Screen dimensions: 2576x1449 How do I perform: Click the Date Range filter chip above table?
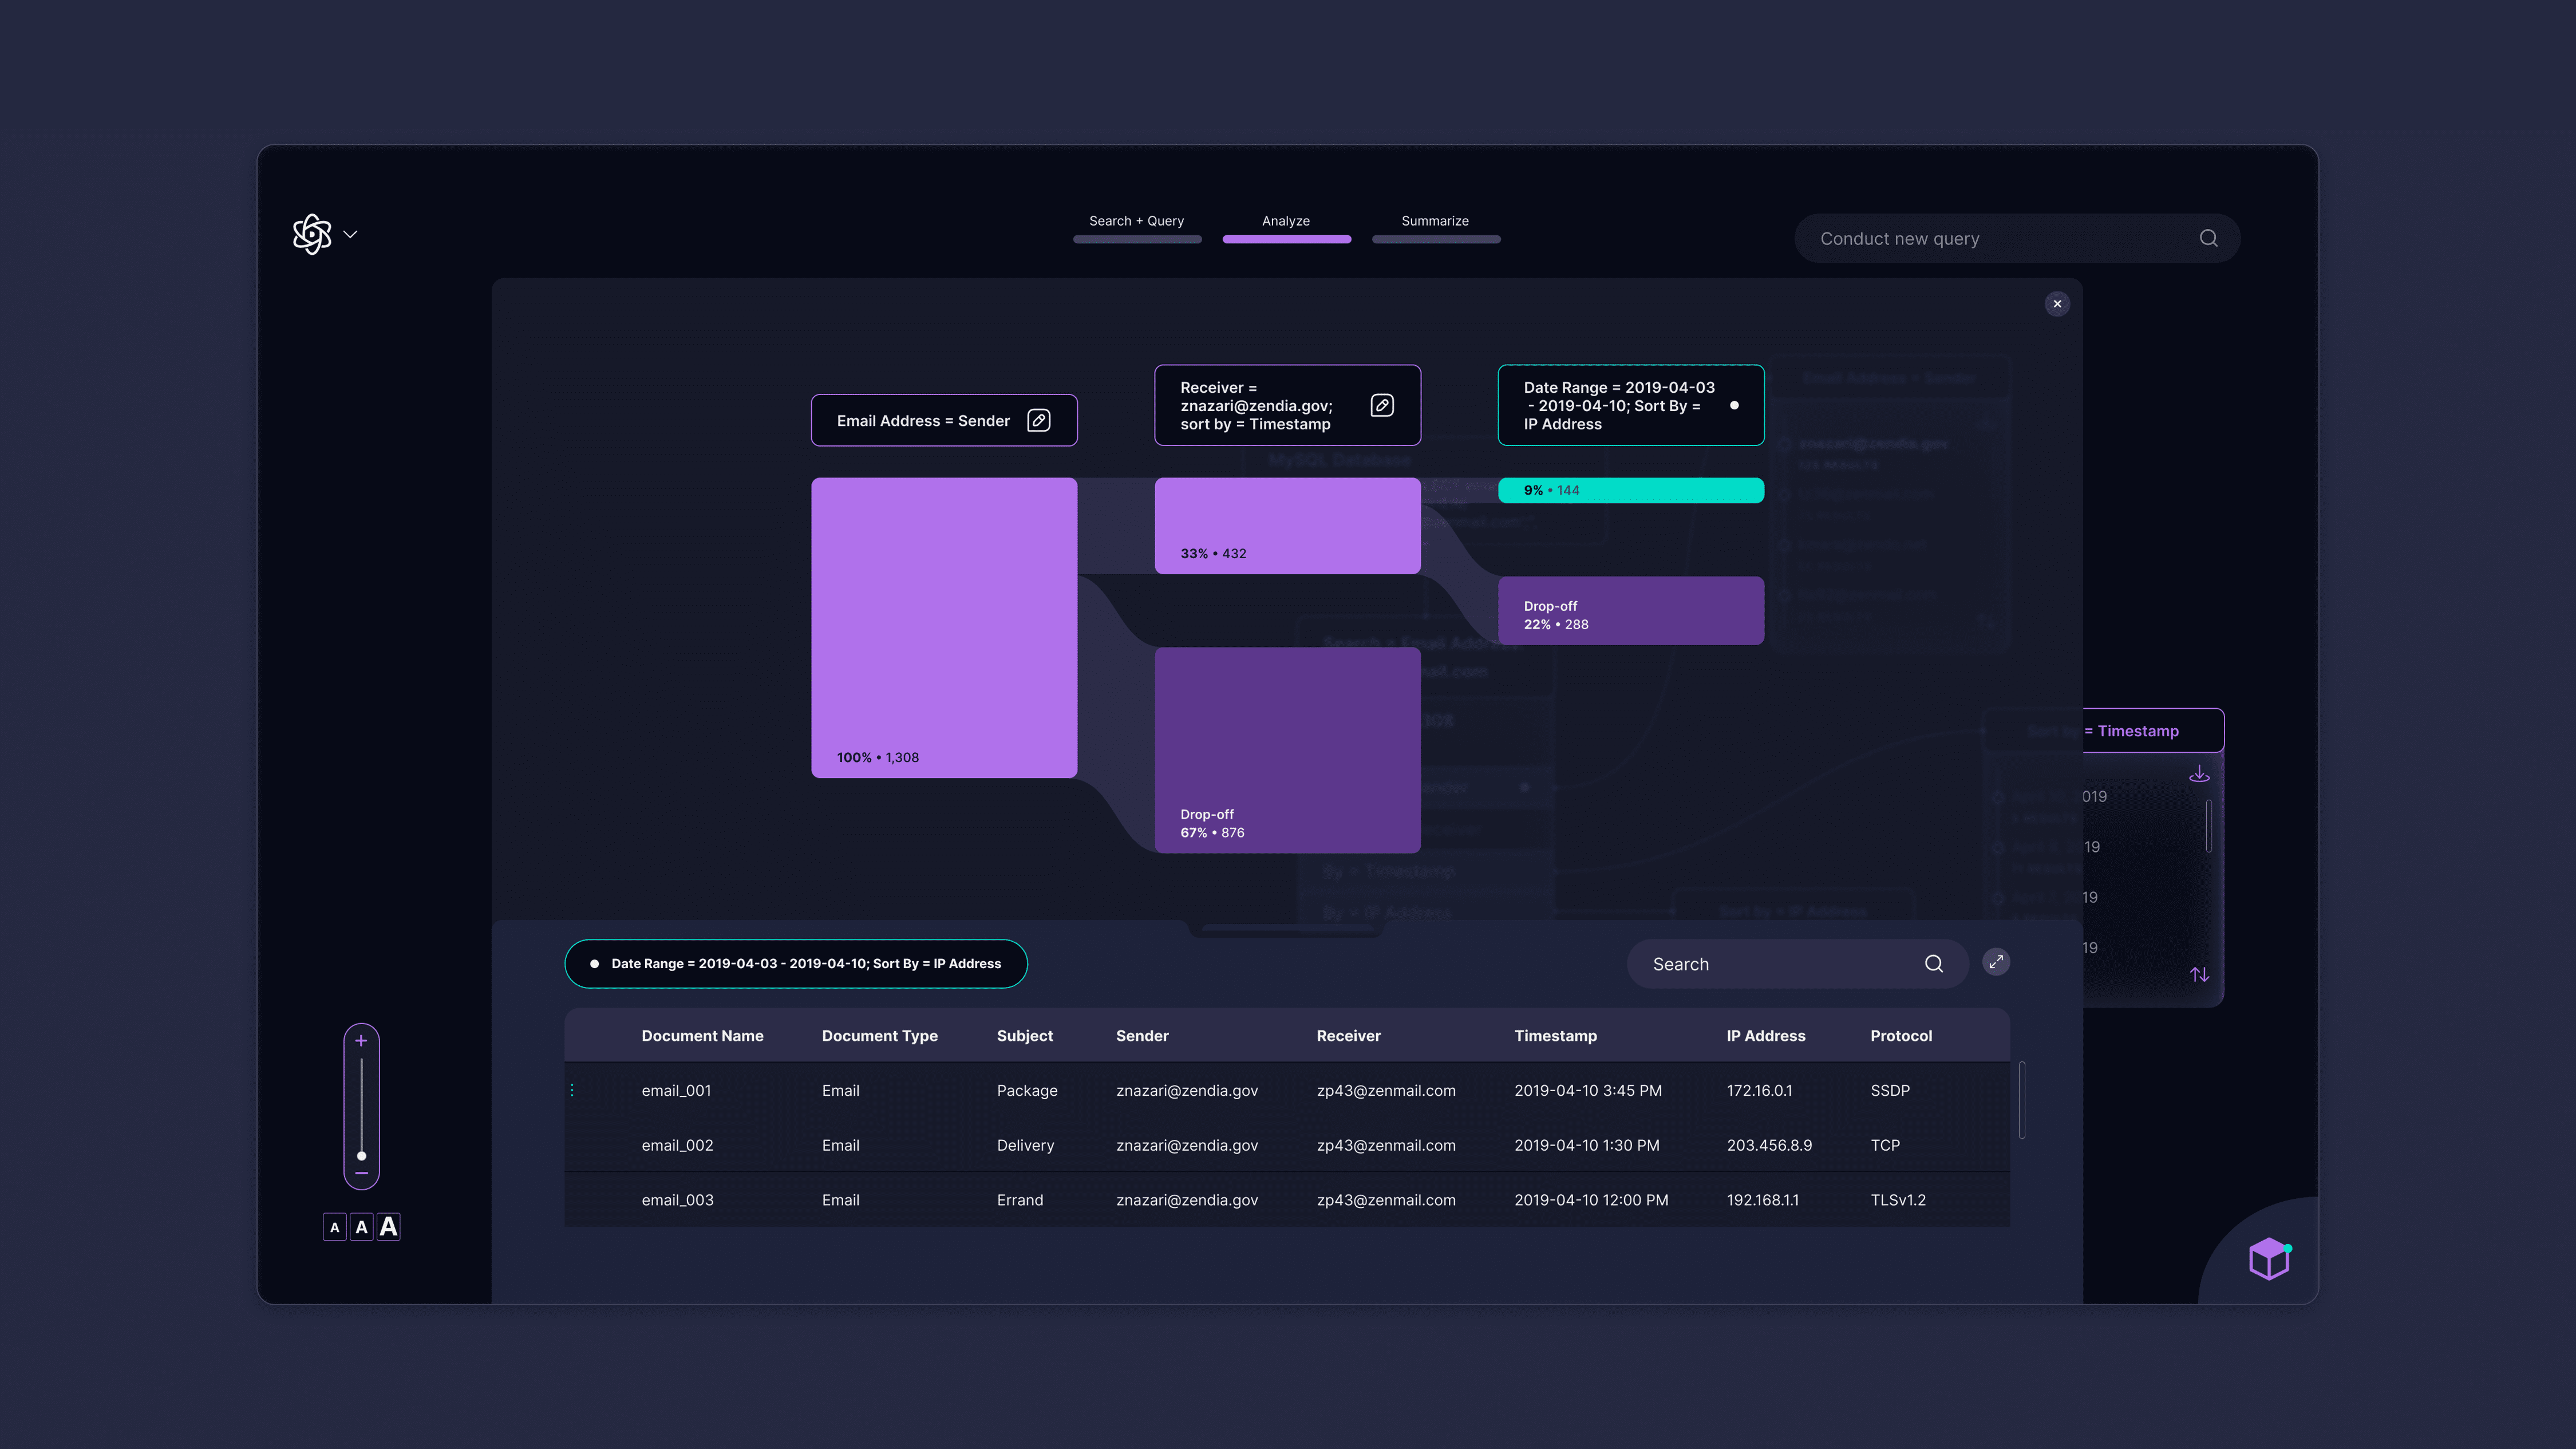796,964
